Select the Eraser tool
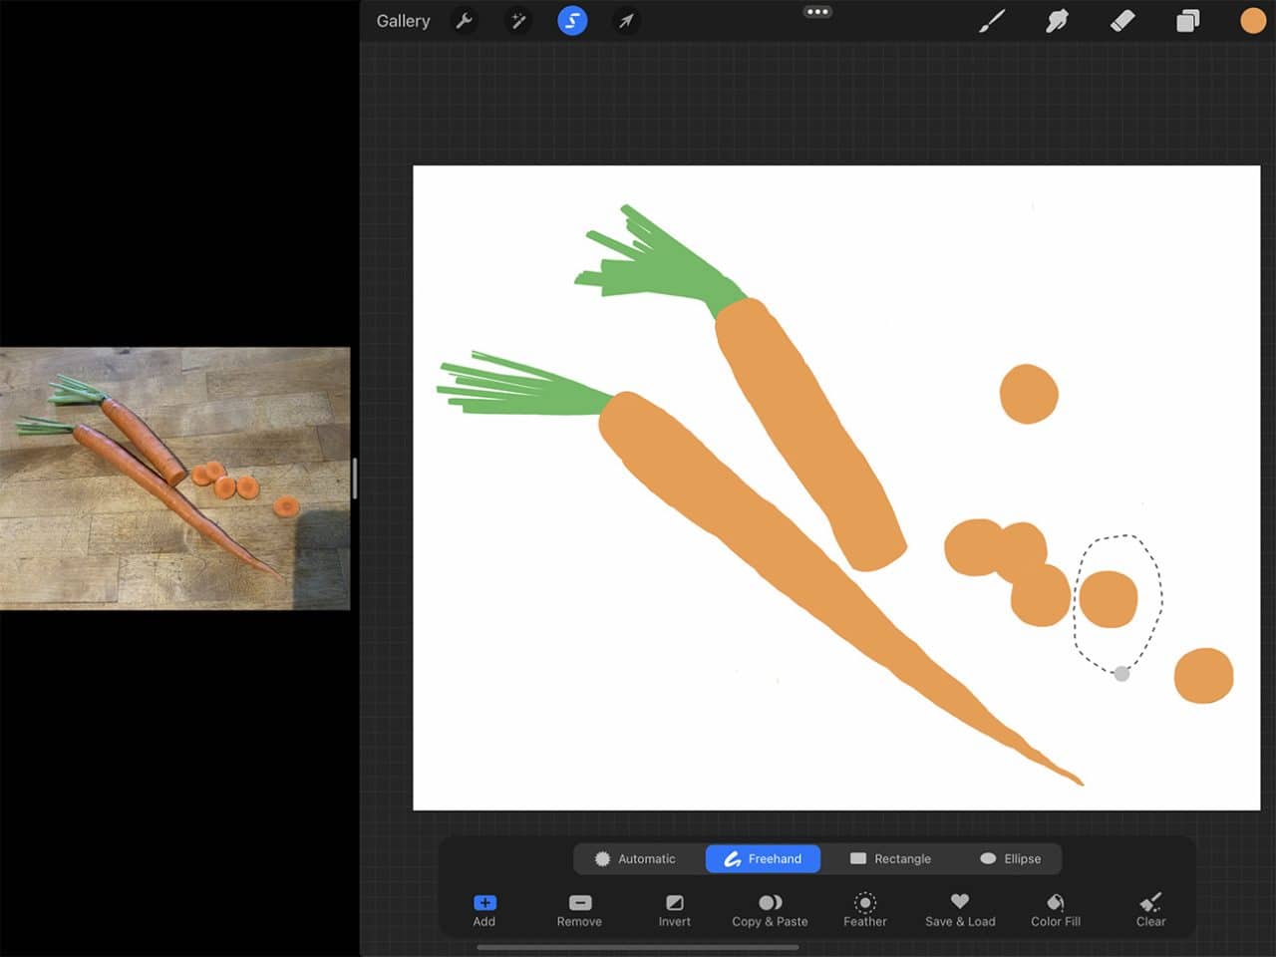 (x=1121, y=20)
